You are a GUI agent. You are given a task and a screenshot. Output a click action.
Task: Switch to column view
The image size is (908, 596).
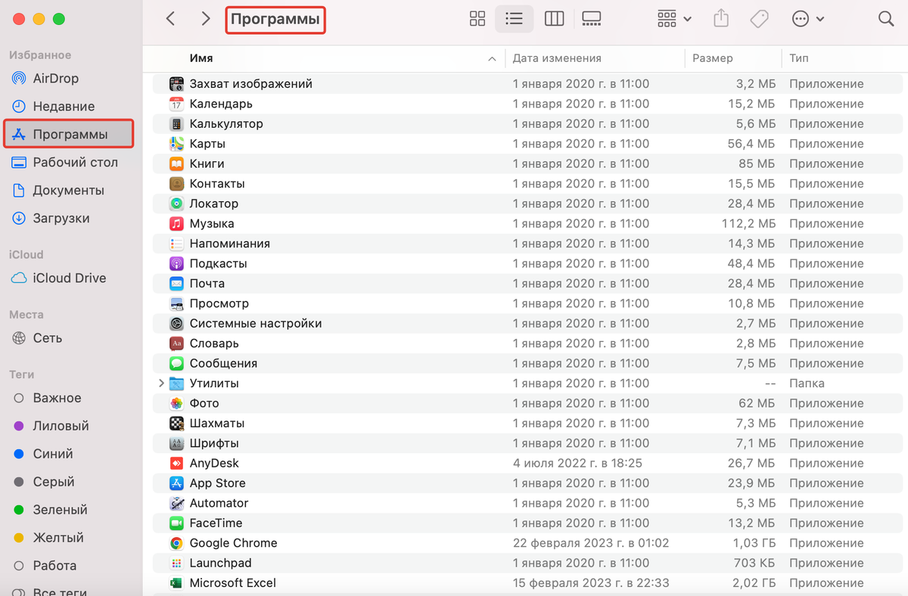(x=555, y=19)
